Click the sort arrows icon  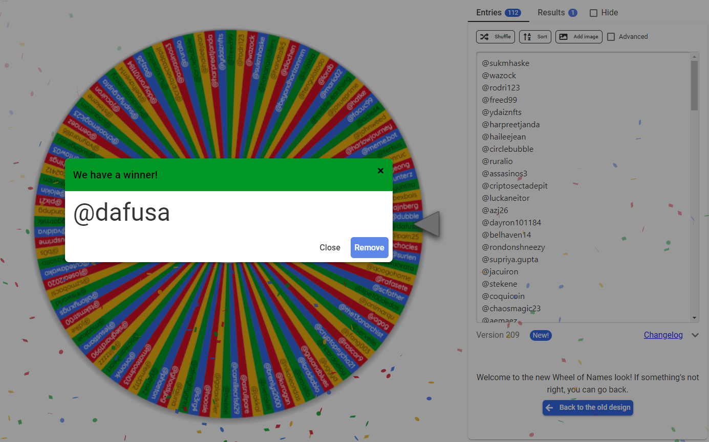click(x=527, y=37)
